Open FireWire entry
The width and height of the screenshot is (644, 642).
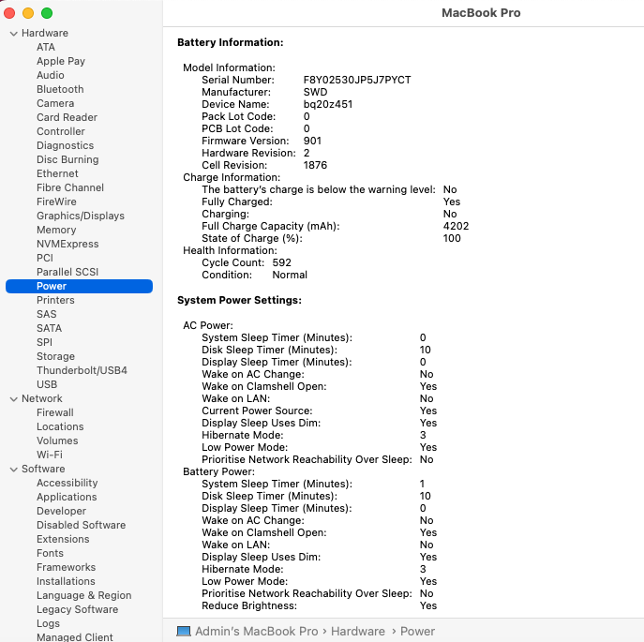point(56,202)
